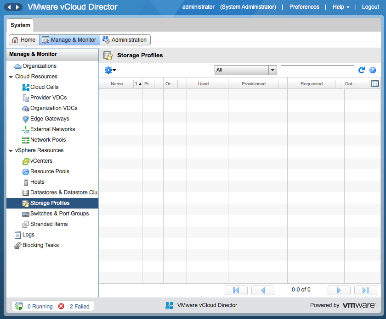Open the gear actions menu
The height and width of the screenshot is (319, 386).
point(110,70)
